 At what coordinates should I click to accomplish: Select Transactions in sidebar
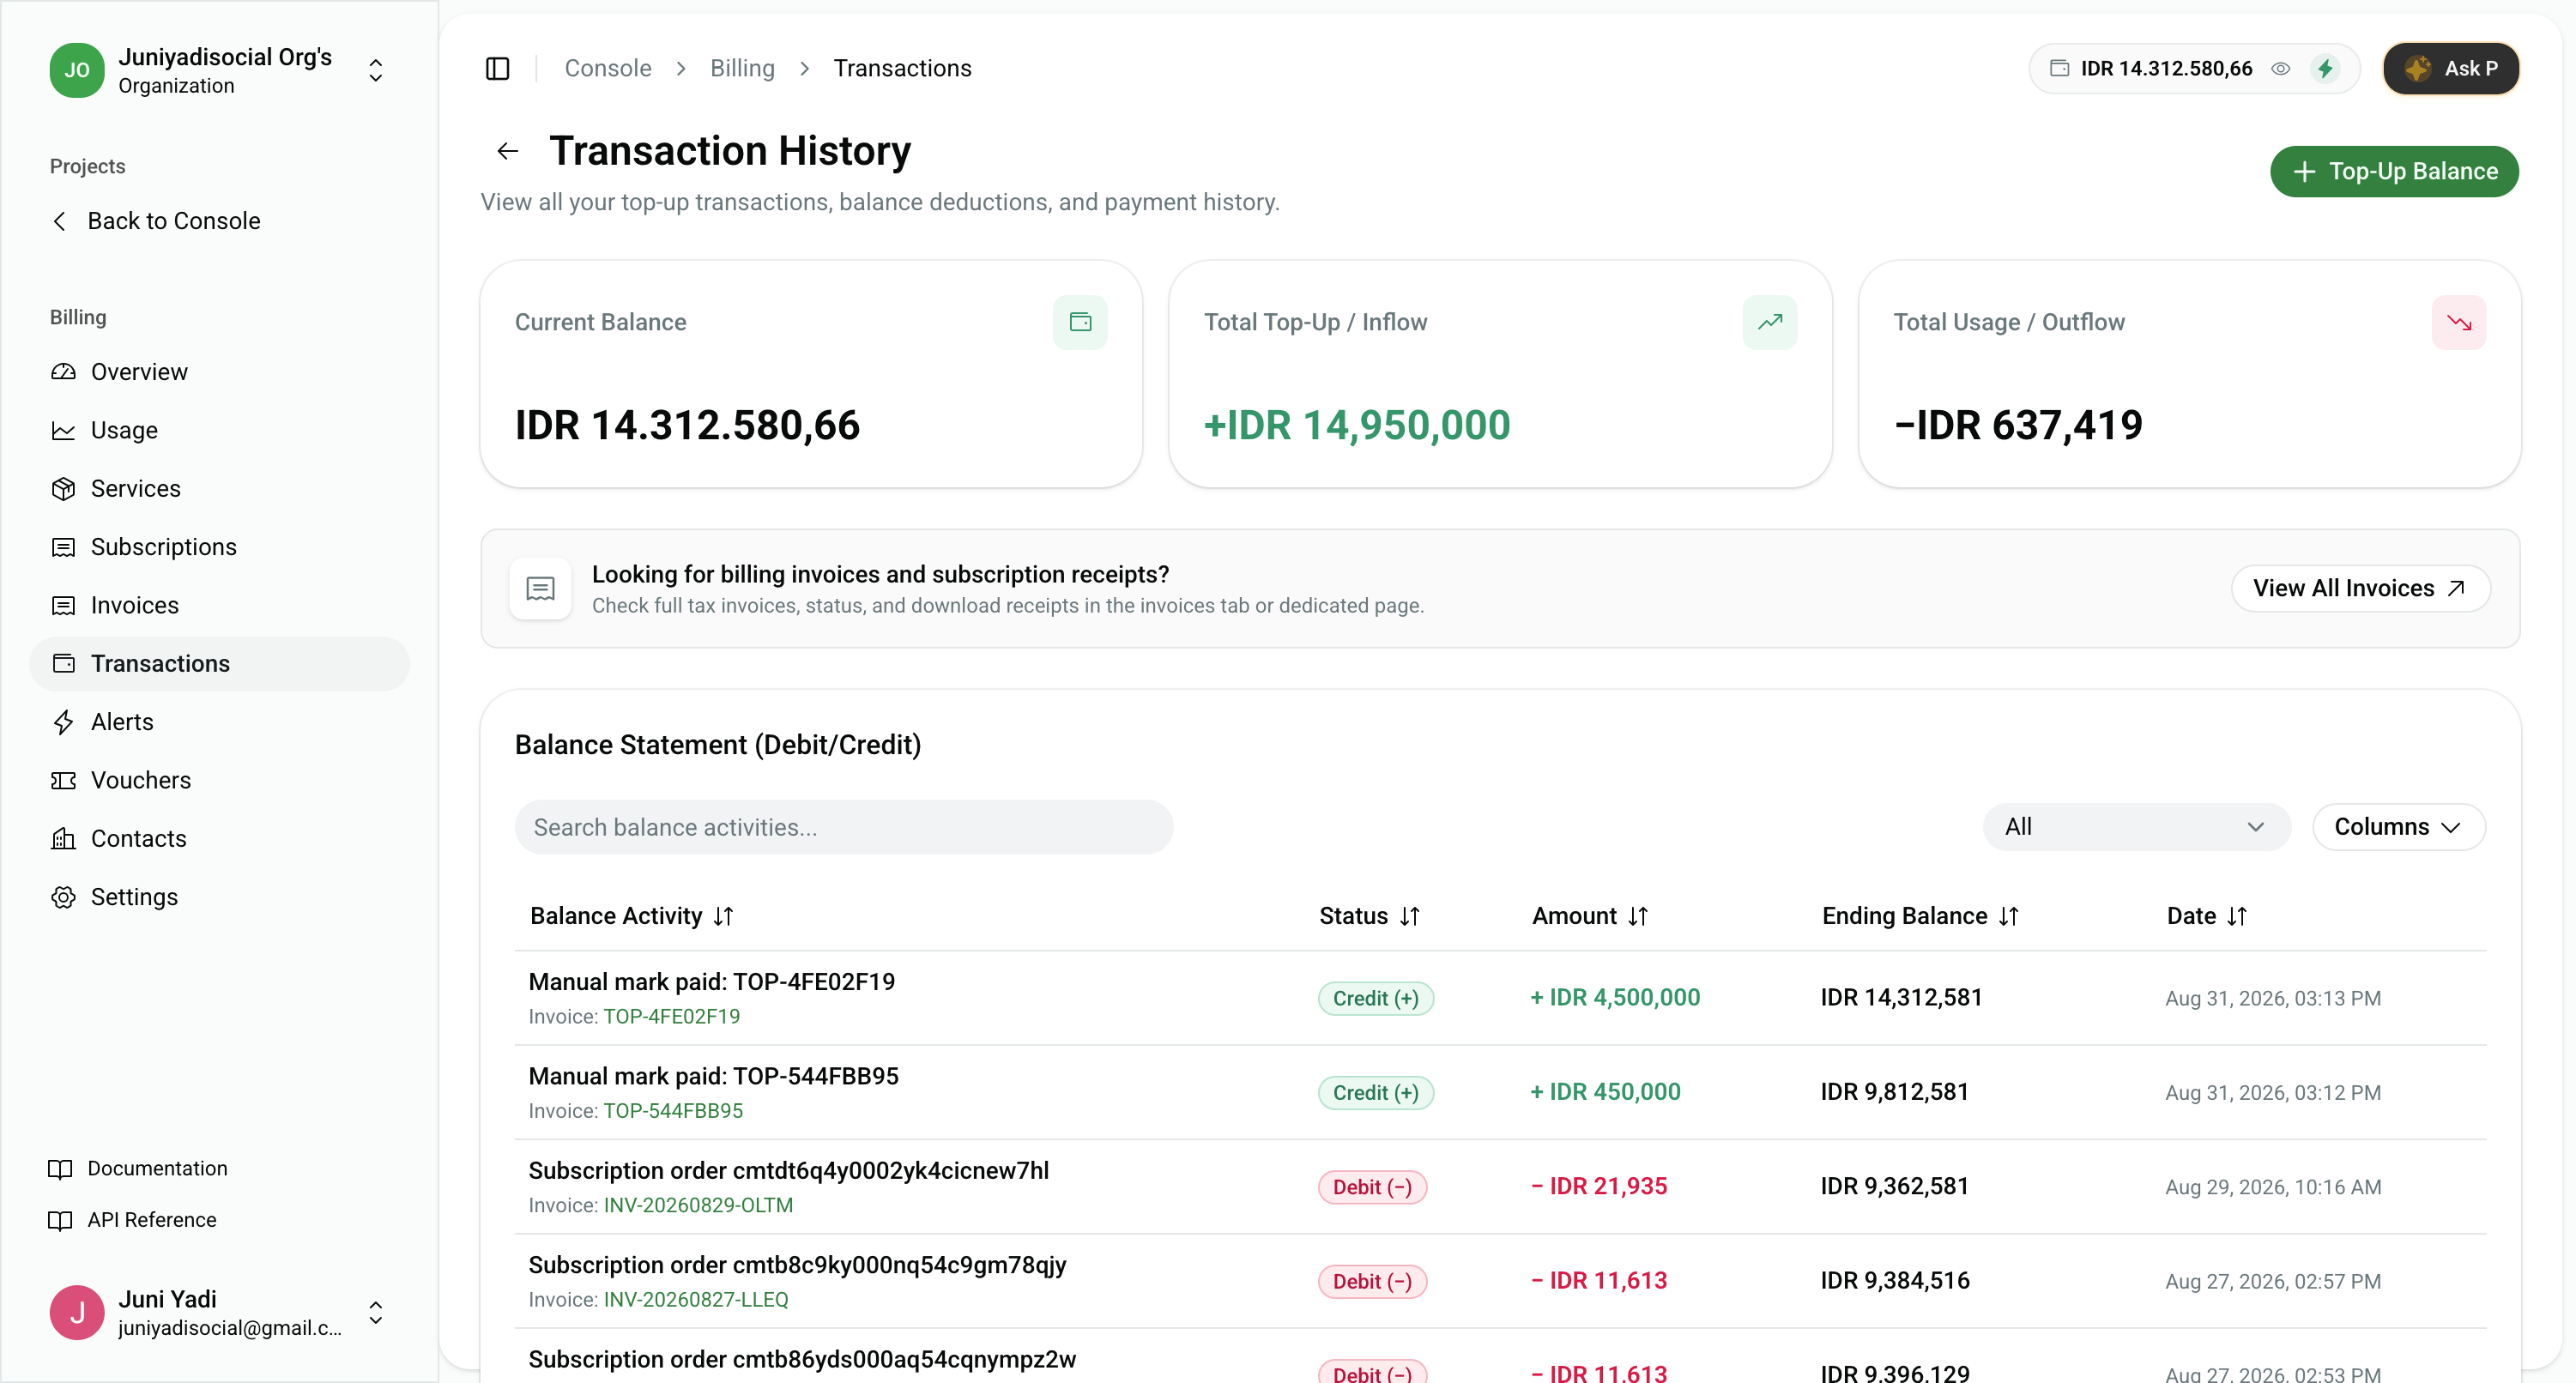[x=220, y=664]
